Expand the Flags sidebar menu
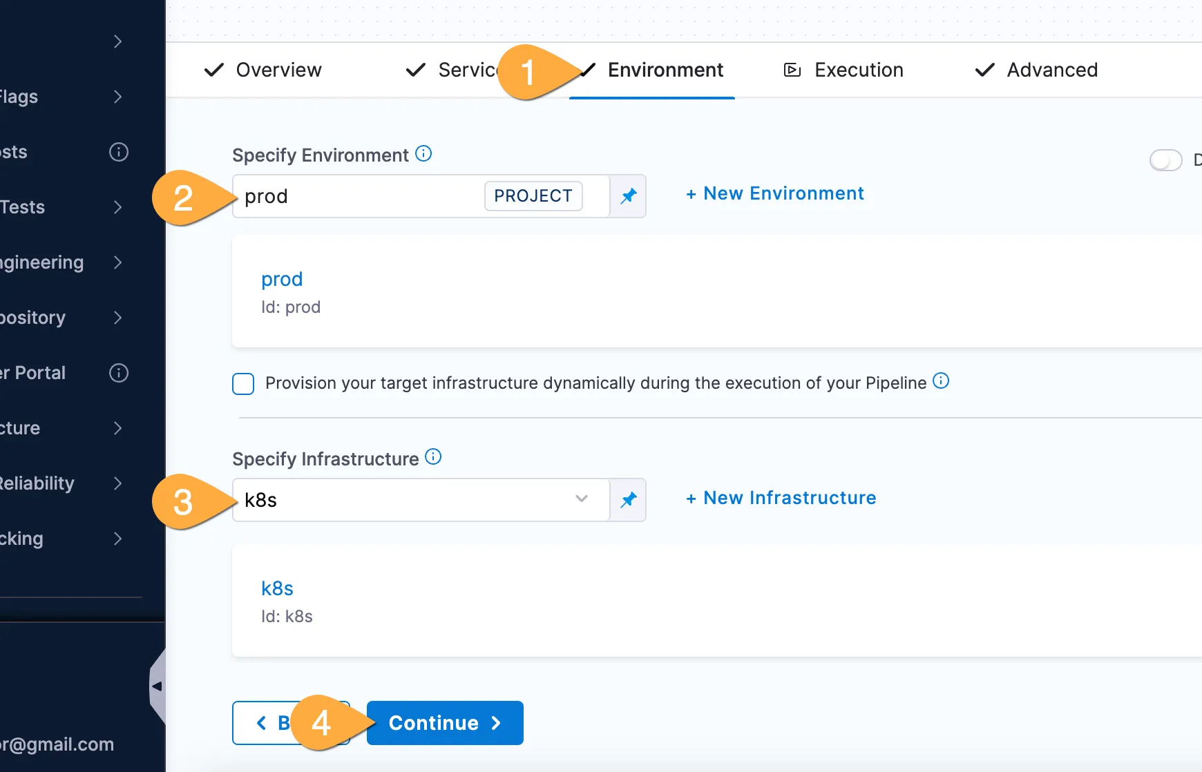This screenshot has height=772, width=1202. (117, 97)
